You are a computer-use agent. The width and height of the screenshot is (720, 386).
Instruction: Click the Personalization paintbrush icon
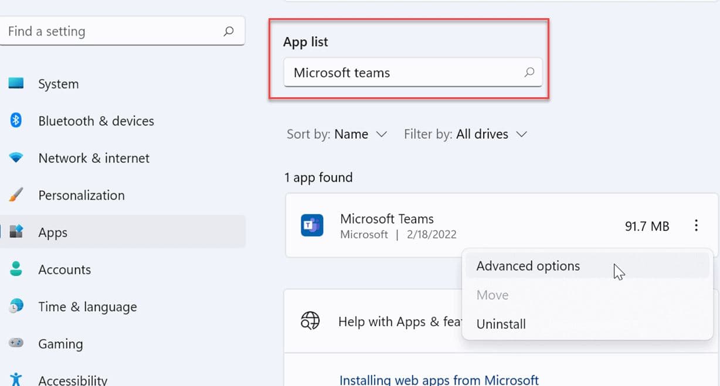pos(16,195)
